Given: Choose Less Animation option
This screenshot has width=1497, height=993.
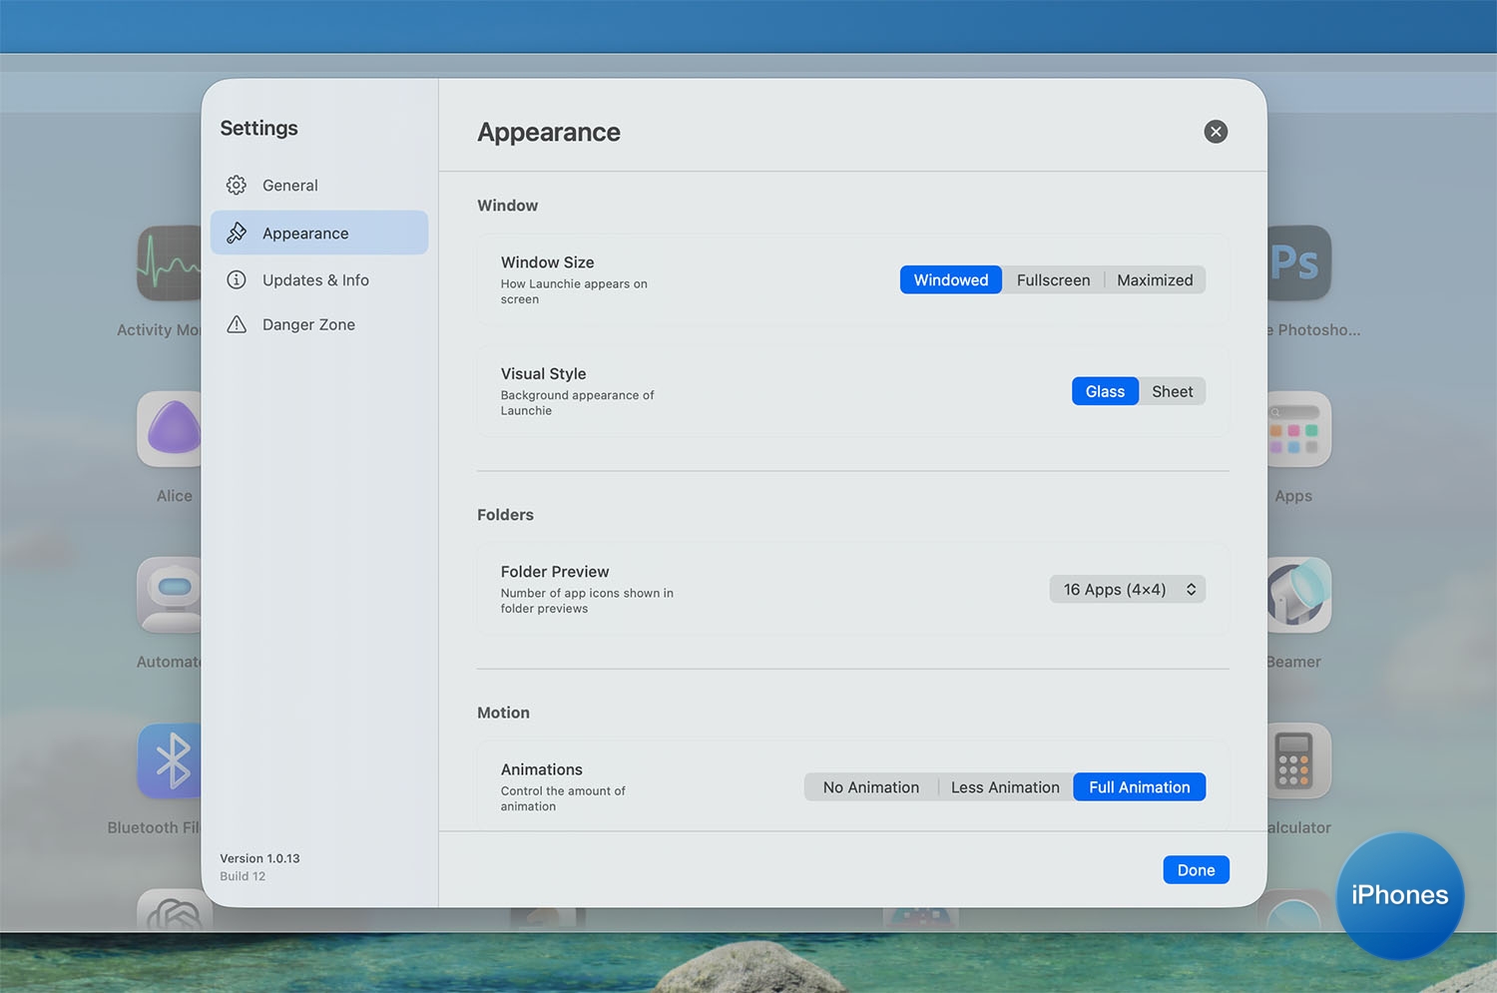Looking at the screenshot, I should point(1005,787).
